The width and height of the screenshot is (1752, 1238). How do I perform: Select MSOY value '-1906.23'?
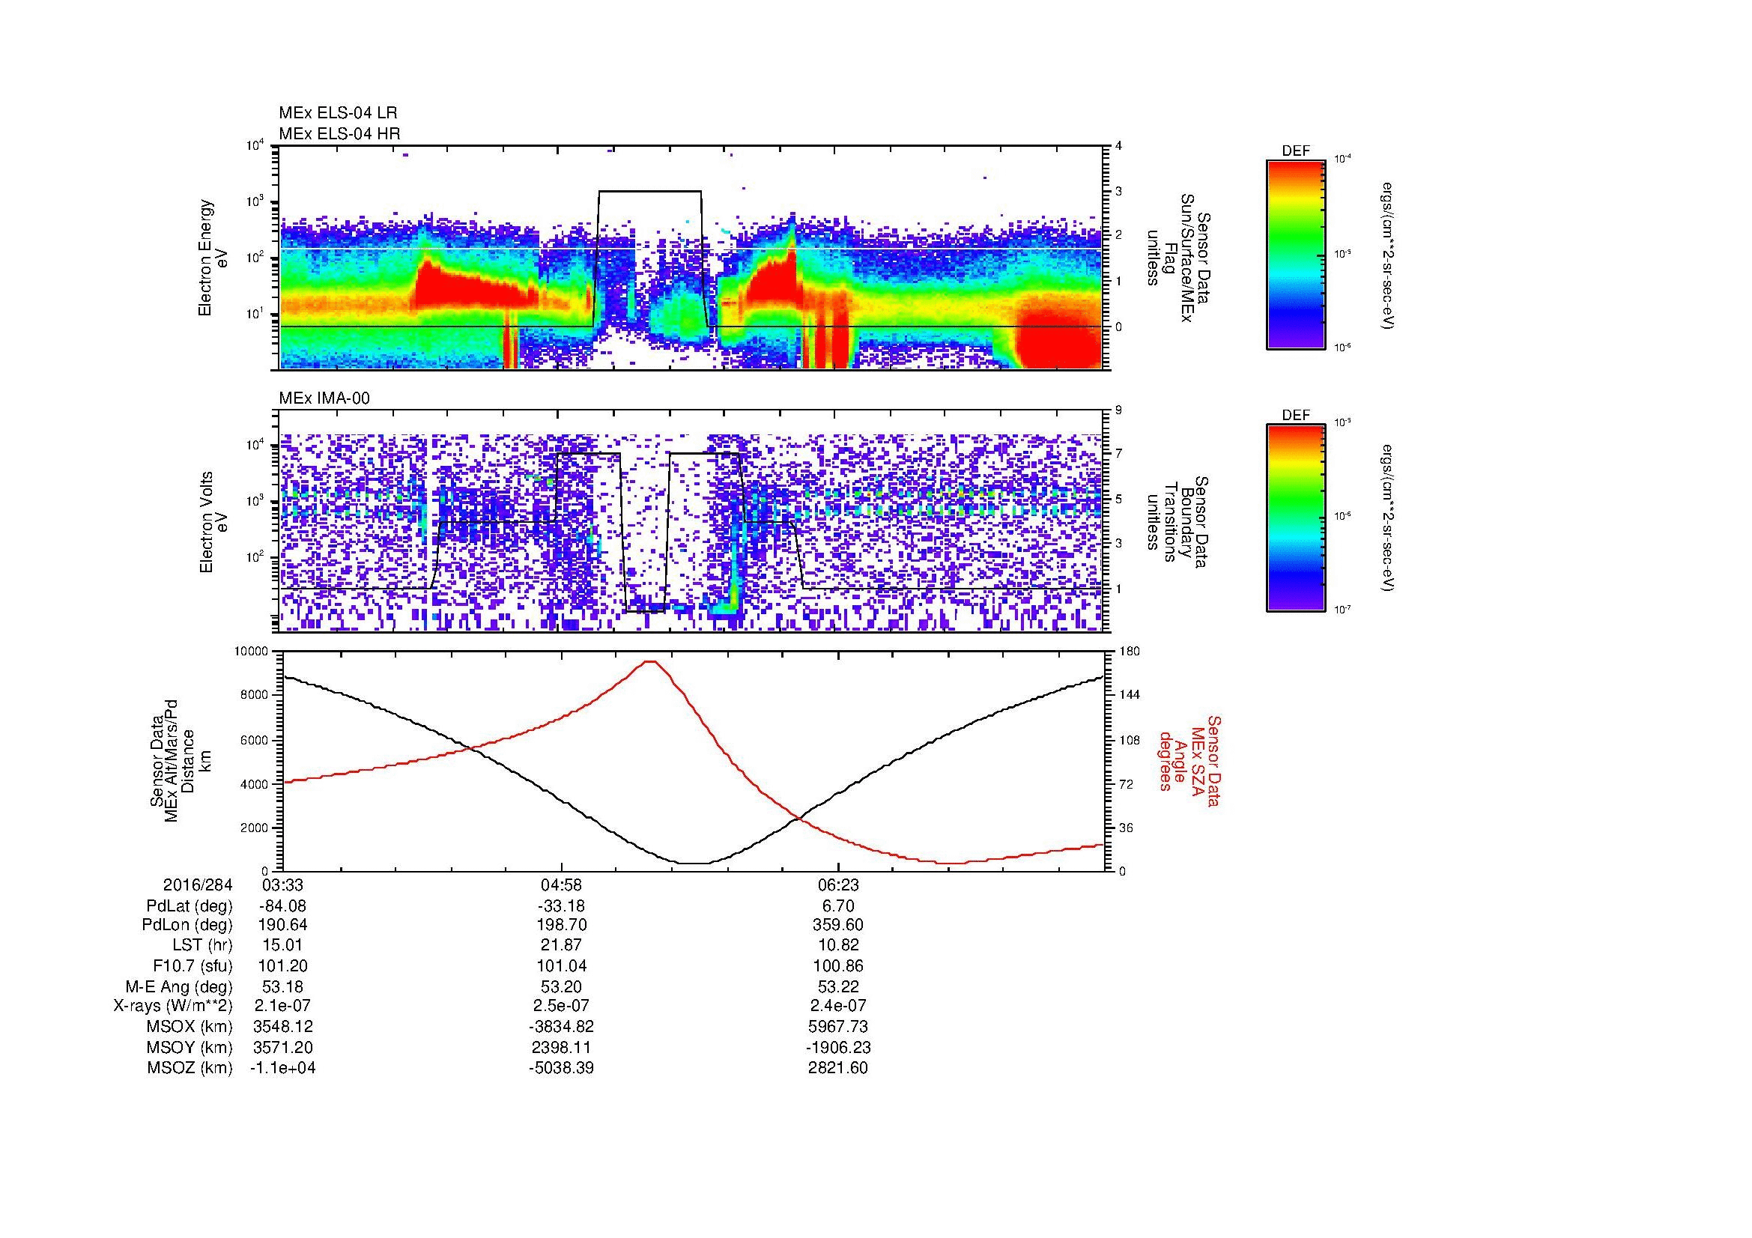(x=838, y=1047)
